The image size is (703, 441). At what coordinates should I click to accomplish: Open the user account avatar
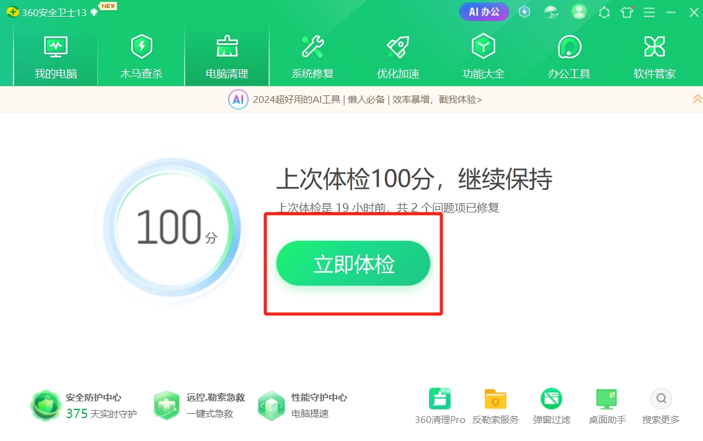[579, 12]
